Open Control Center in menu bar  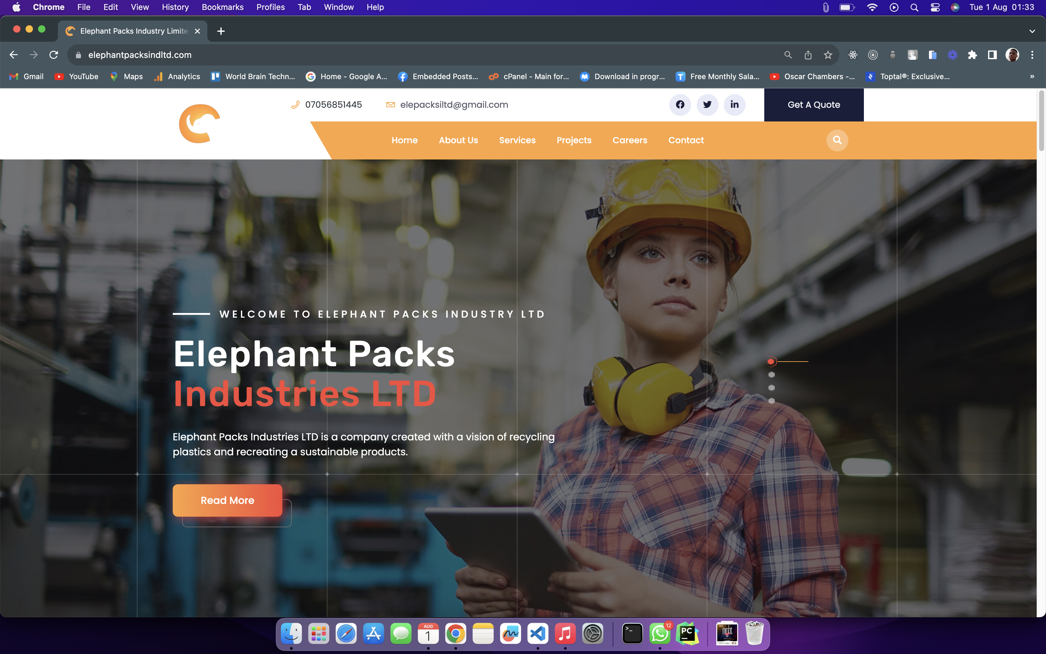[x=935, y=7]
